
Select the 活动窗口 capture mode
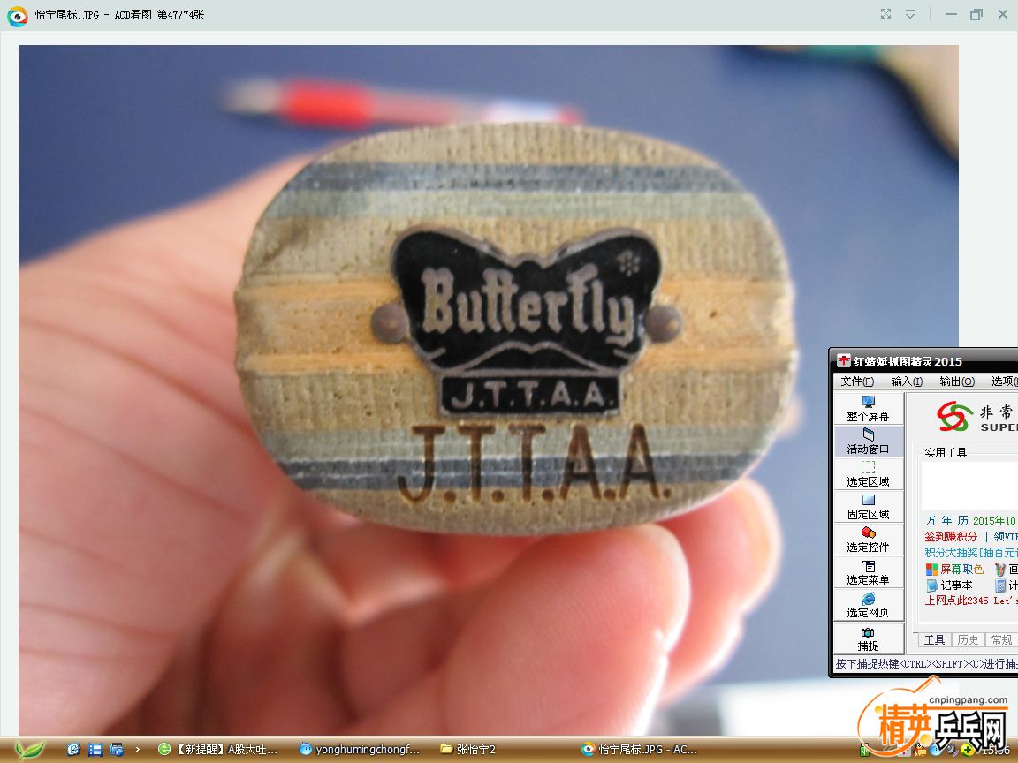click(868, 442)
